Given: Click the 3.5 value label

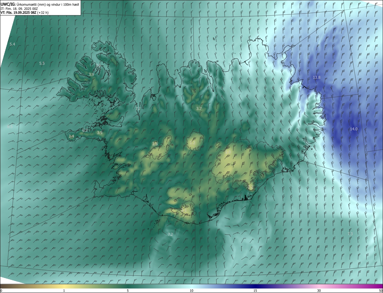Looking at the screenshot, I should [100, 132].
